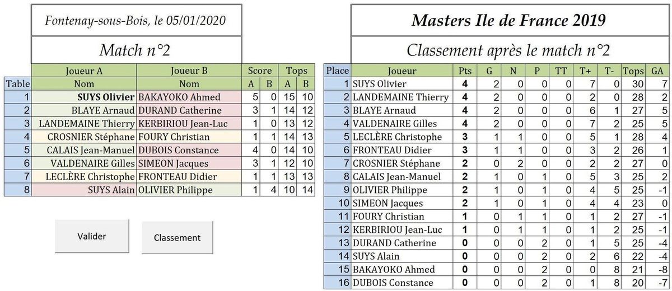Select the Joueur B column header
Image resolution: width=672 pixels, height=291 pixels.
pos(189,71)
